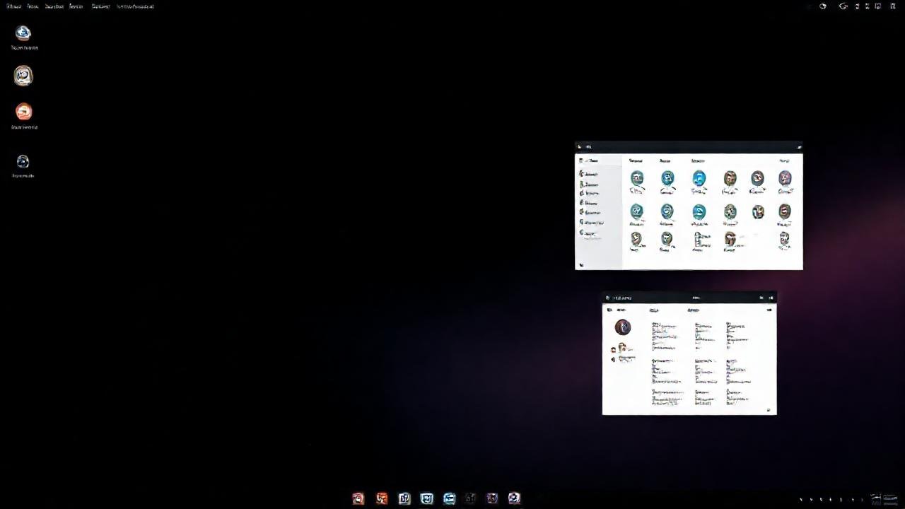This screenshot has width=905, height=509.
Task: Open the leftmost menu in the desktop menu bar
Action: pos(13,6)
